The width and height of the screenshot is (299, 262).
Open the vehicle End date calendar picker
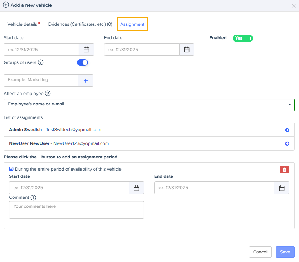pos(186,50)
